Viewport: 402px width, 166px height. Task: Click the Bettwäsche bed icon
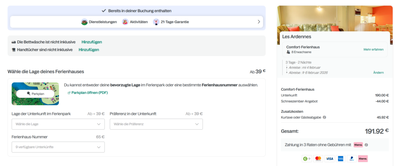tap(14, 42)
